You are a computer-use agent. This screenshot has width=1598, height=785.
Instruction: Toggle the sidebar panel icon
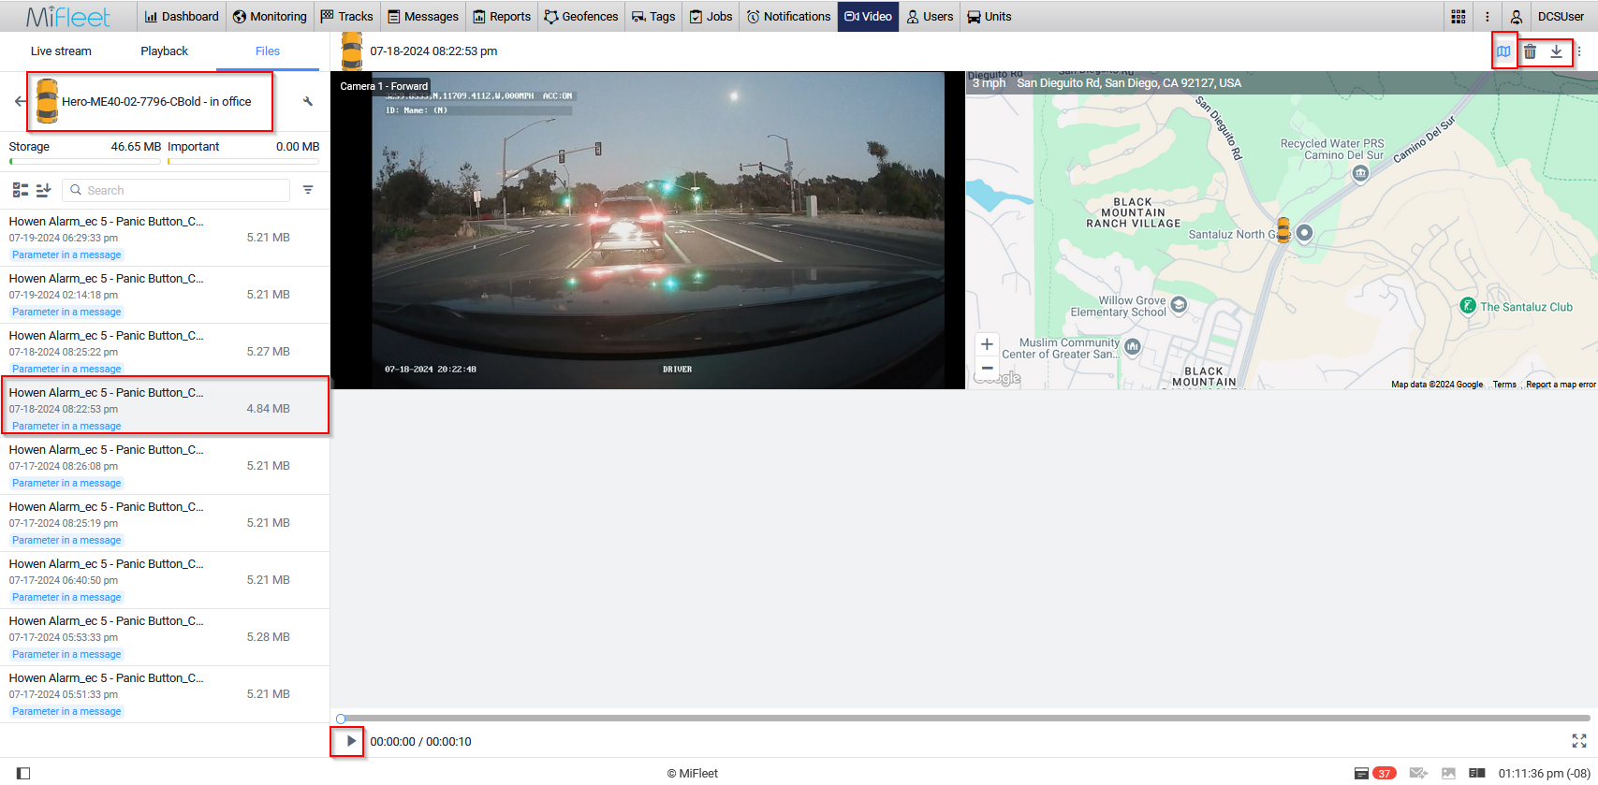[x=23, y=773]
